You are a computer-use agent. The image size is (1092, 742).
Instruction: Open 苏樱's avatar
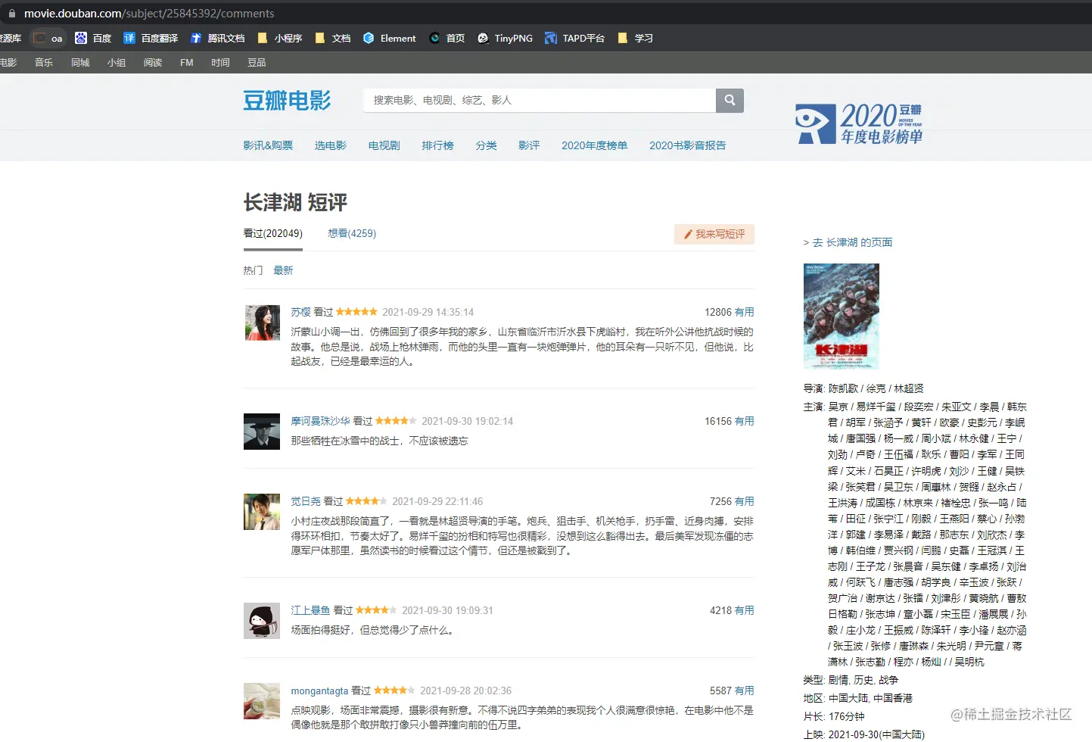pos(263,323)
